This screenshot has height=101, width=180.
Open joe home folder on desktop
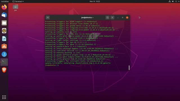(x=15, y=8)
